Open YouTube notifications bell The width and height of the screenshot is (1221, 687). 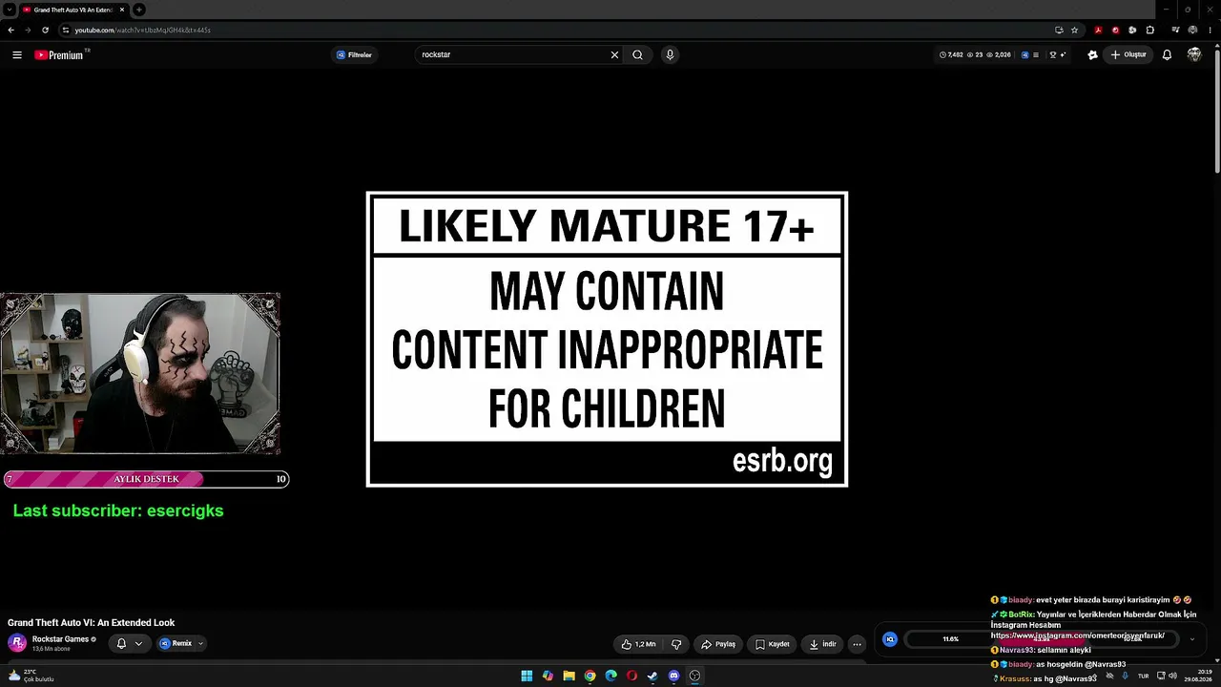point(1167,55)
